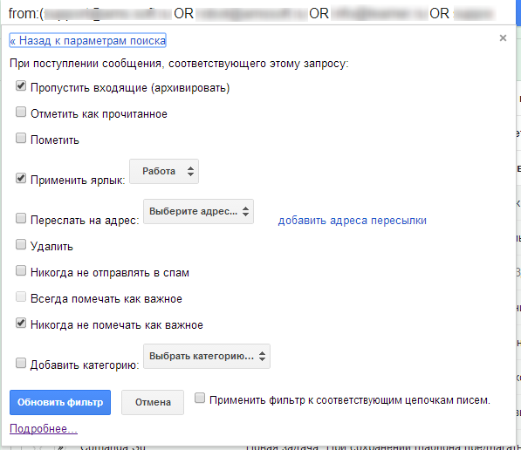The height and width of the screenshot is (450, 521).
Task: Enable 'Применить фильтр к соответствующим цепочкам писем'
Action: [x=200, y=399]
